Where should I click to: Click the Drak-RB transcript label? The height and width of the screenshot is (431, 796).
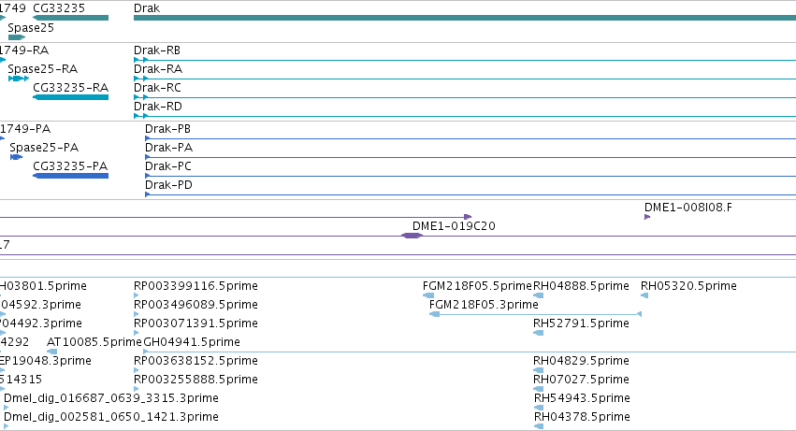pos(157,50)
